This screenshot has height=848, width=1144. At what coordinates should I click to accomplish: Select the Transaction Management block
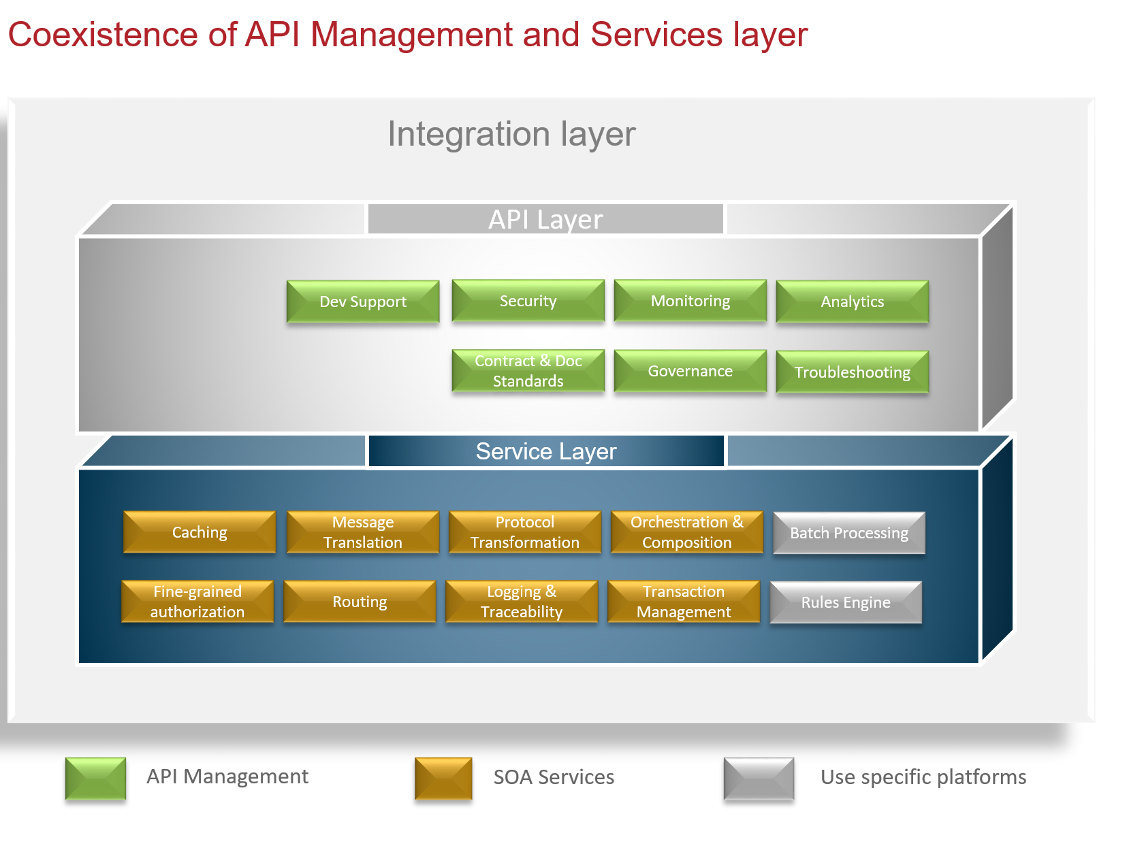(x=683, y=602)
